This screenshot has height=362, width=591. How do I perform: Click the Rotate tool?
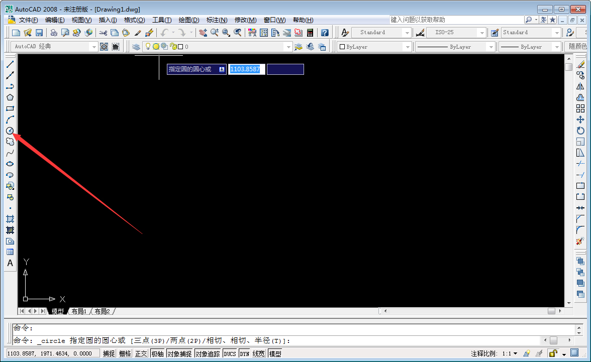580,131
